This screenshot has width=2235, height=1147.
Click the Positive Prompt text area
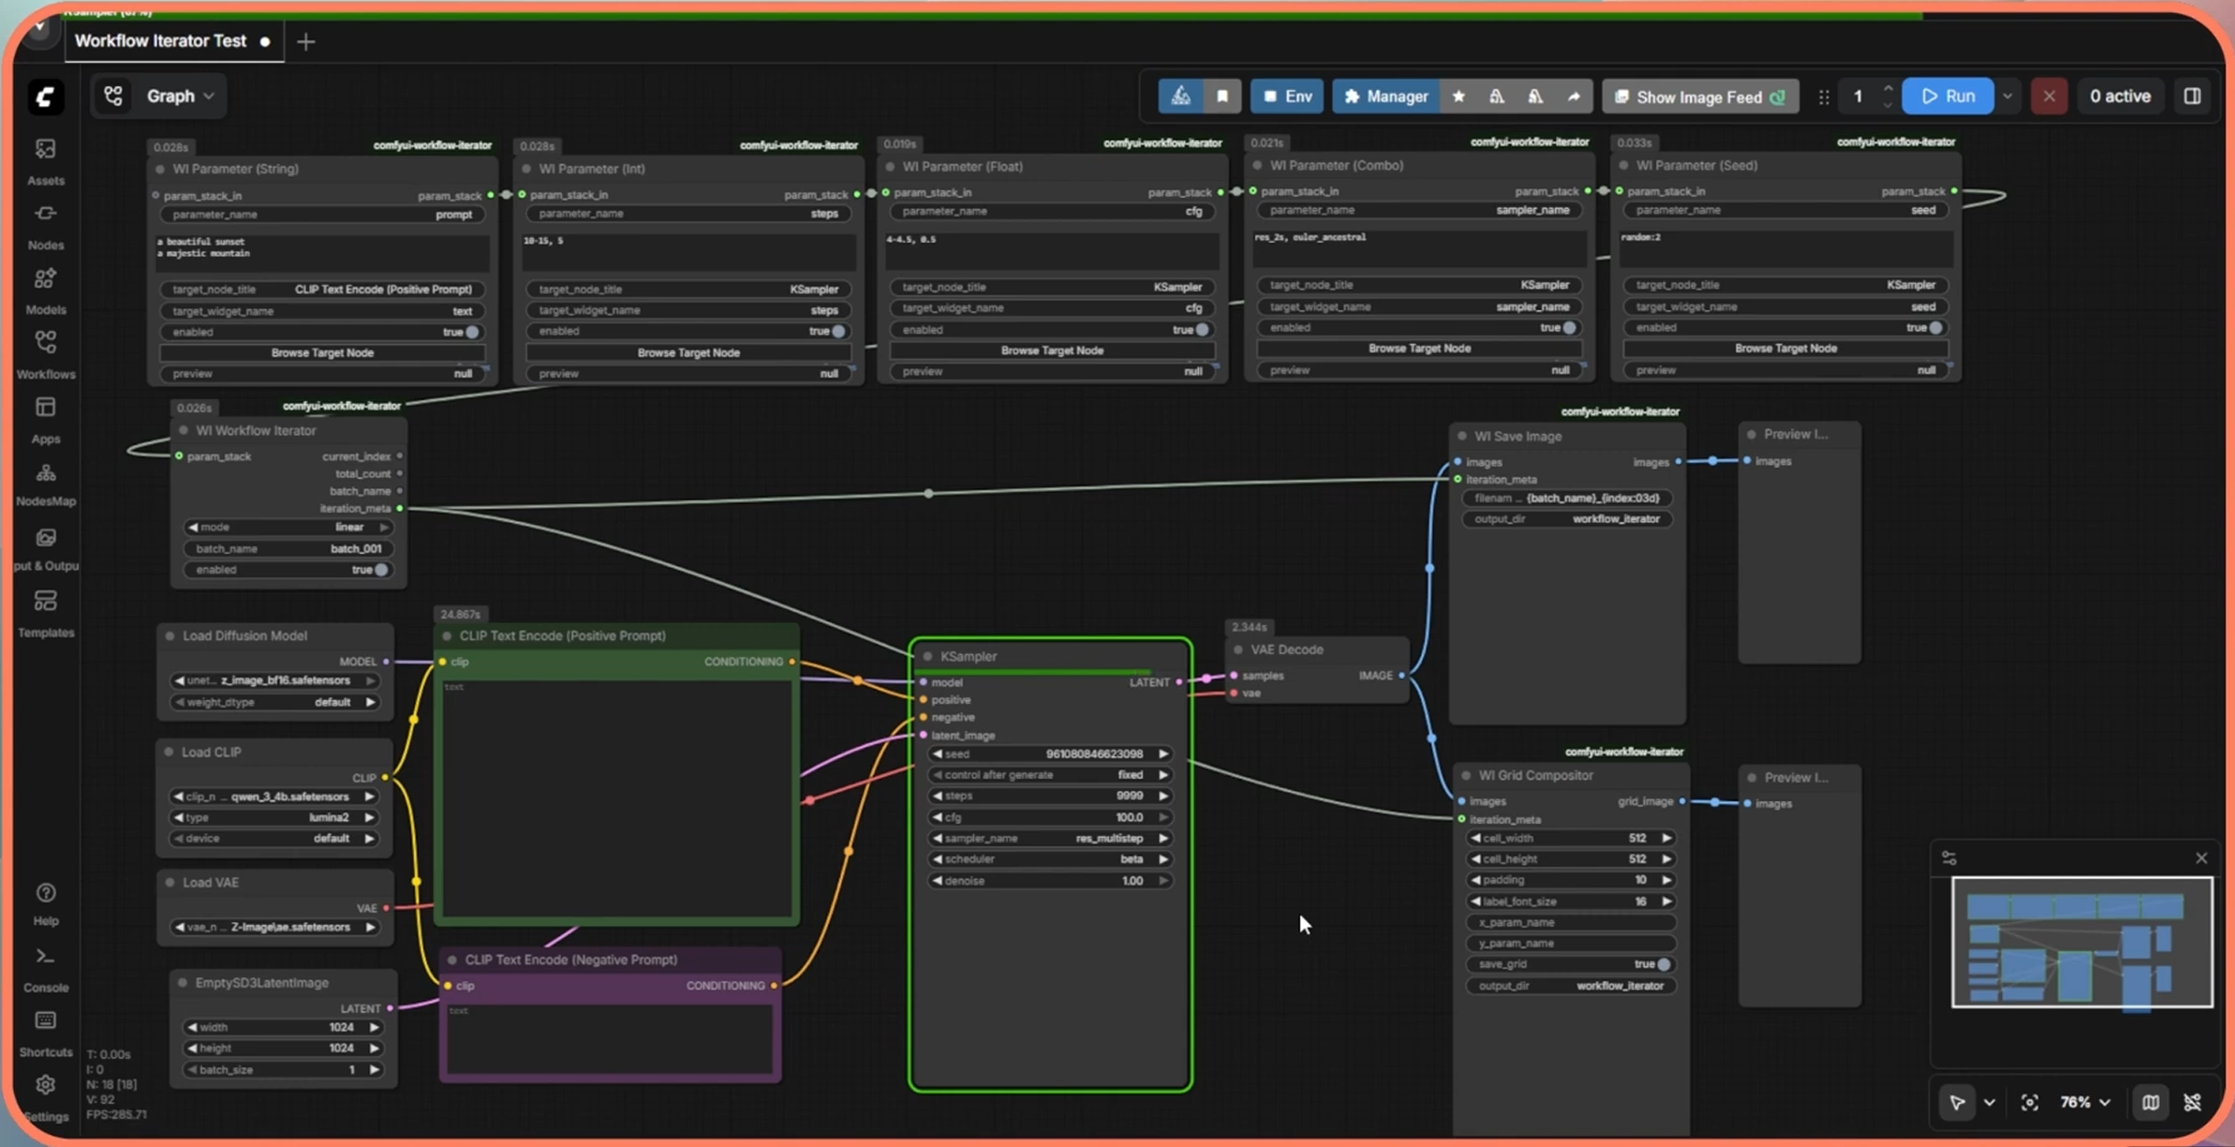click(x=616, y=797)
